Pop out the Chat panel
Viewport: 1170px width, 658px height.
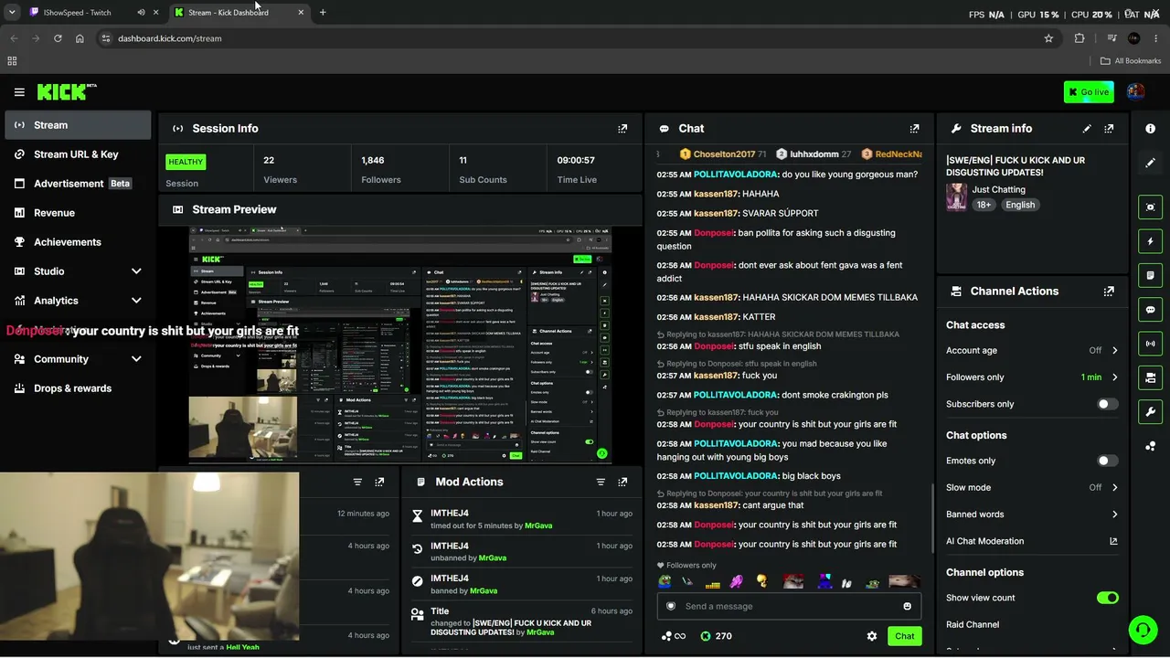[x=914, y=129]
